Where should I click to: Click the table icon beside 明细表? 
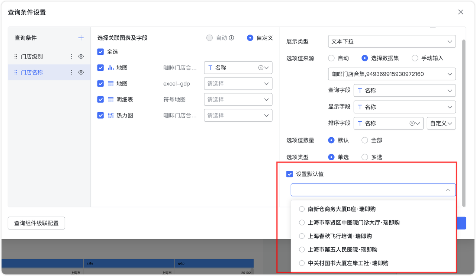point(110,99)
